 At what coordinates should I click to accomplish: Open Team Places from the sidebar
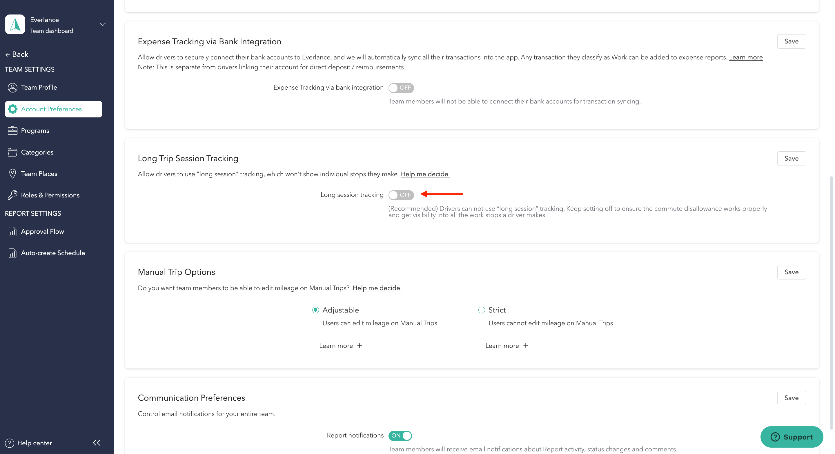pyautogui.click(x=39, y=173)
